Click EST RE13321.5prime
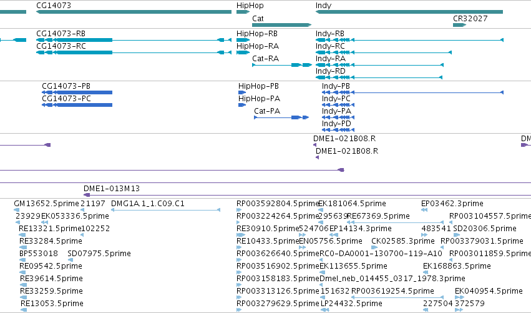Viewport: 531px width, 313px height. tap(50, 229)
